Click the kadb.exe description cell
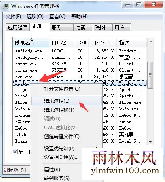 (129, 109)
